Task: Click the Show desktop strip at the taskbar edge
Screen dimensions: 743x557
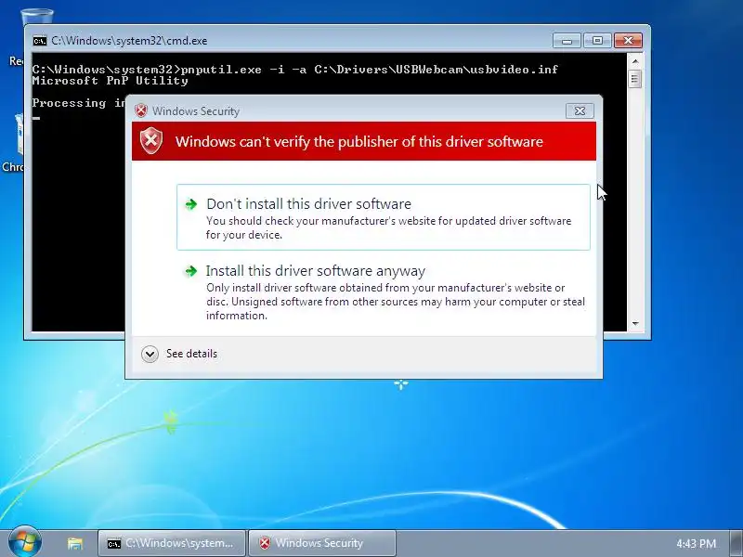Action: click(737, 543)
